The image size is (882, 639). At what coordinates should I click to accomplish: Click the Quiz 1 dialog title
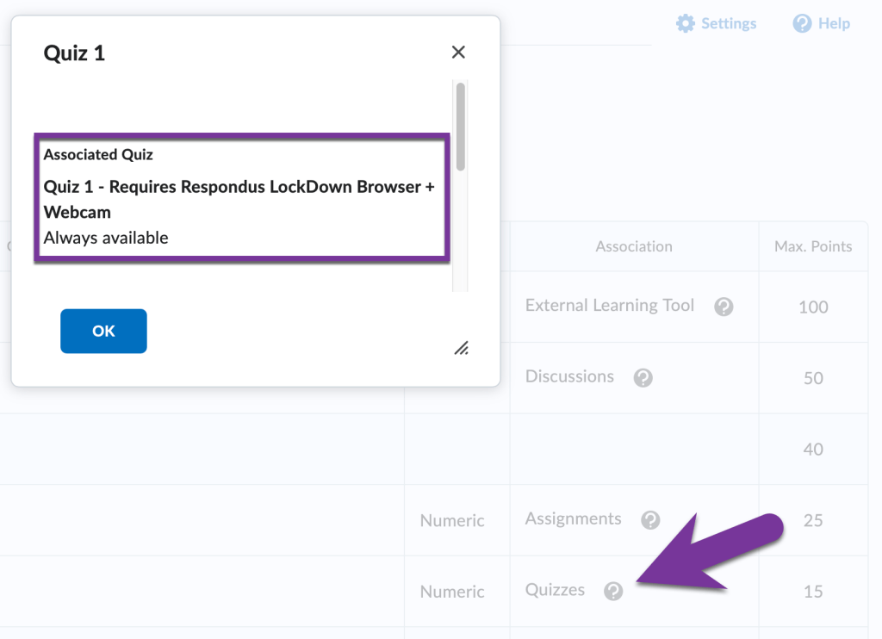pos(74,53)
